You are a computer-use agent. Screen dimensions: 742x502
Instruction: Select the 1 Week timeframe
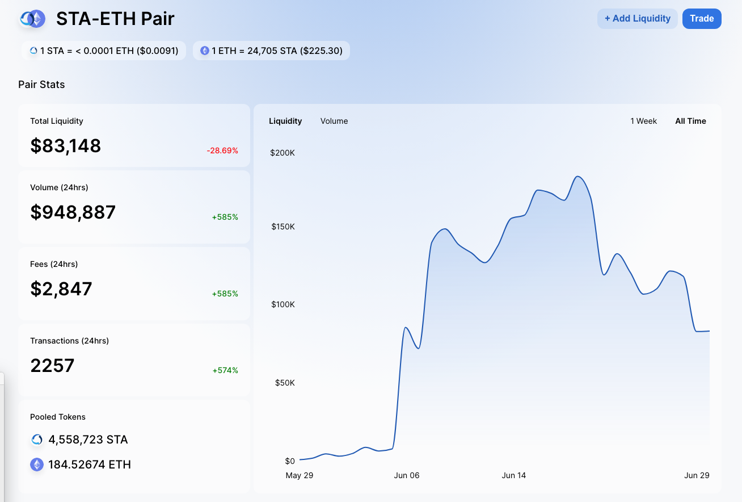tap(644, 121)
